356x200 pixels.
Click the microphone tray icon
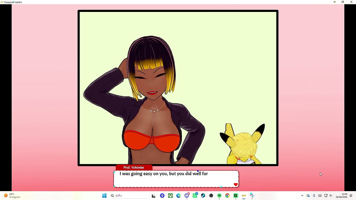(x=314, y=196)
